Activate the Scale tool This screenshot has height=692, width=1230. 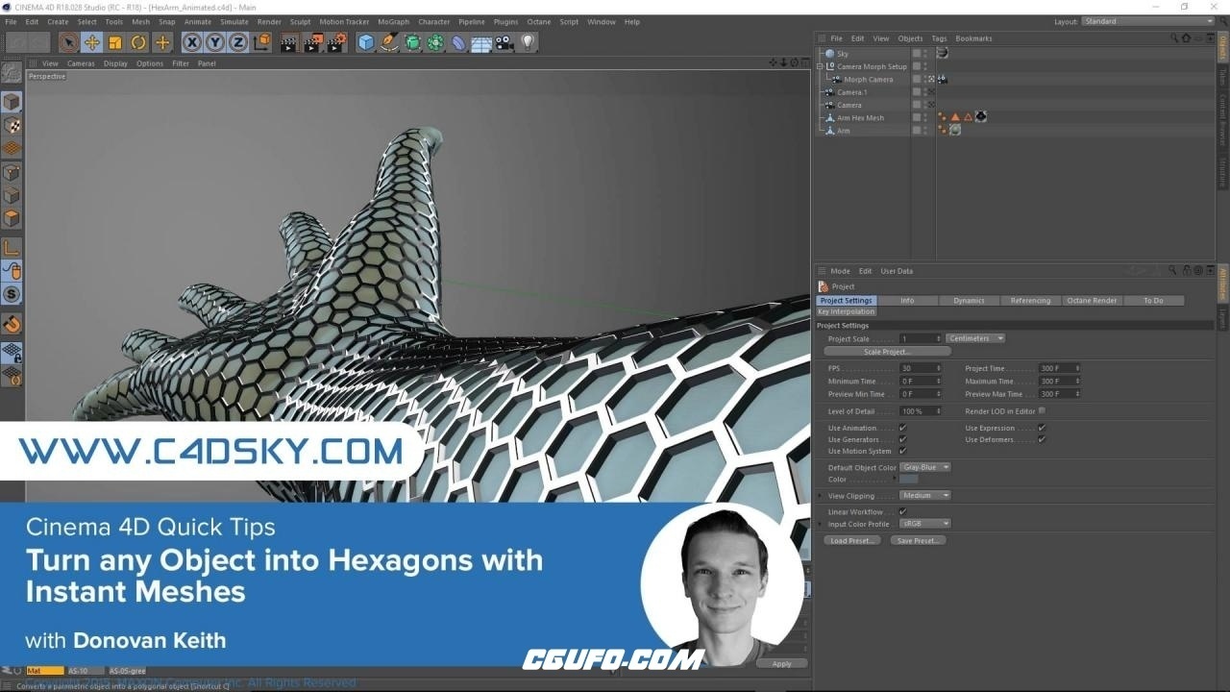click(115, 42)
